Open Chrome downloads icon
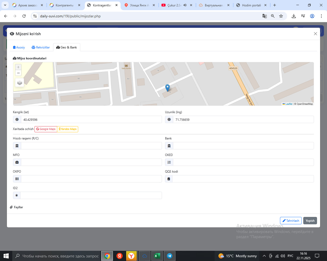 pos(294,16)
